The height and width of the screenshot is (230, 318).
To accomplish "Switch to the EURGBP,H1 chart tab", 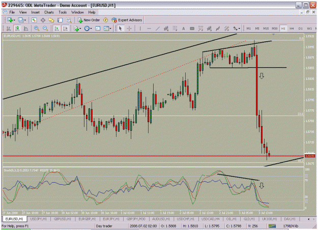I will 87,219.
